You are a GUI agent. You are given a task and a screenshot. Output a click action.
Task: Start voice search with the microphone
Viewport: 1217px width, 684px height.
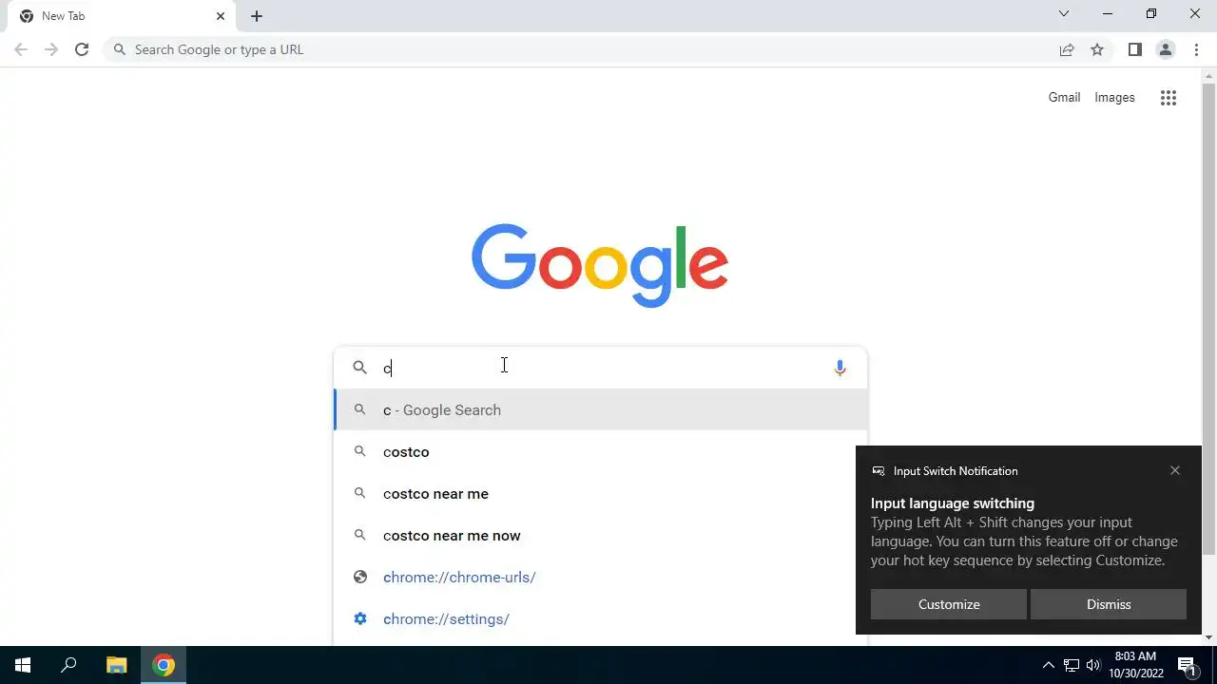(x=840, y=368)
